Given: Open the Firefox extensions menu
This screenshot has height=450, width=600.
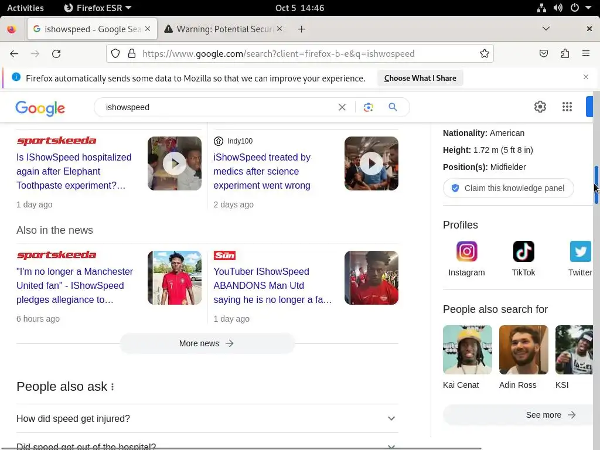Looking at the screenshot, I should pyautogui.click(x=565, y=53).
